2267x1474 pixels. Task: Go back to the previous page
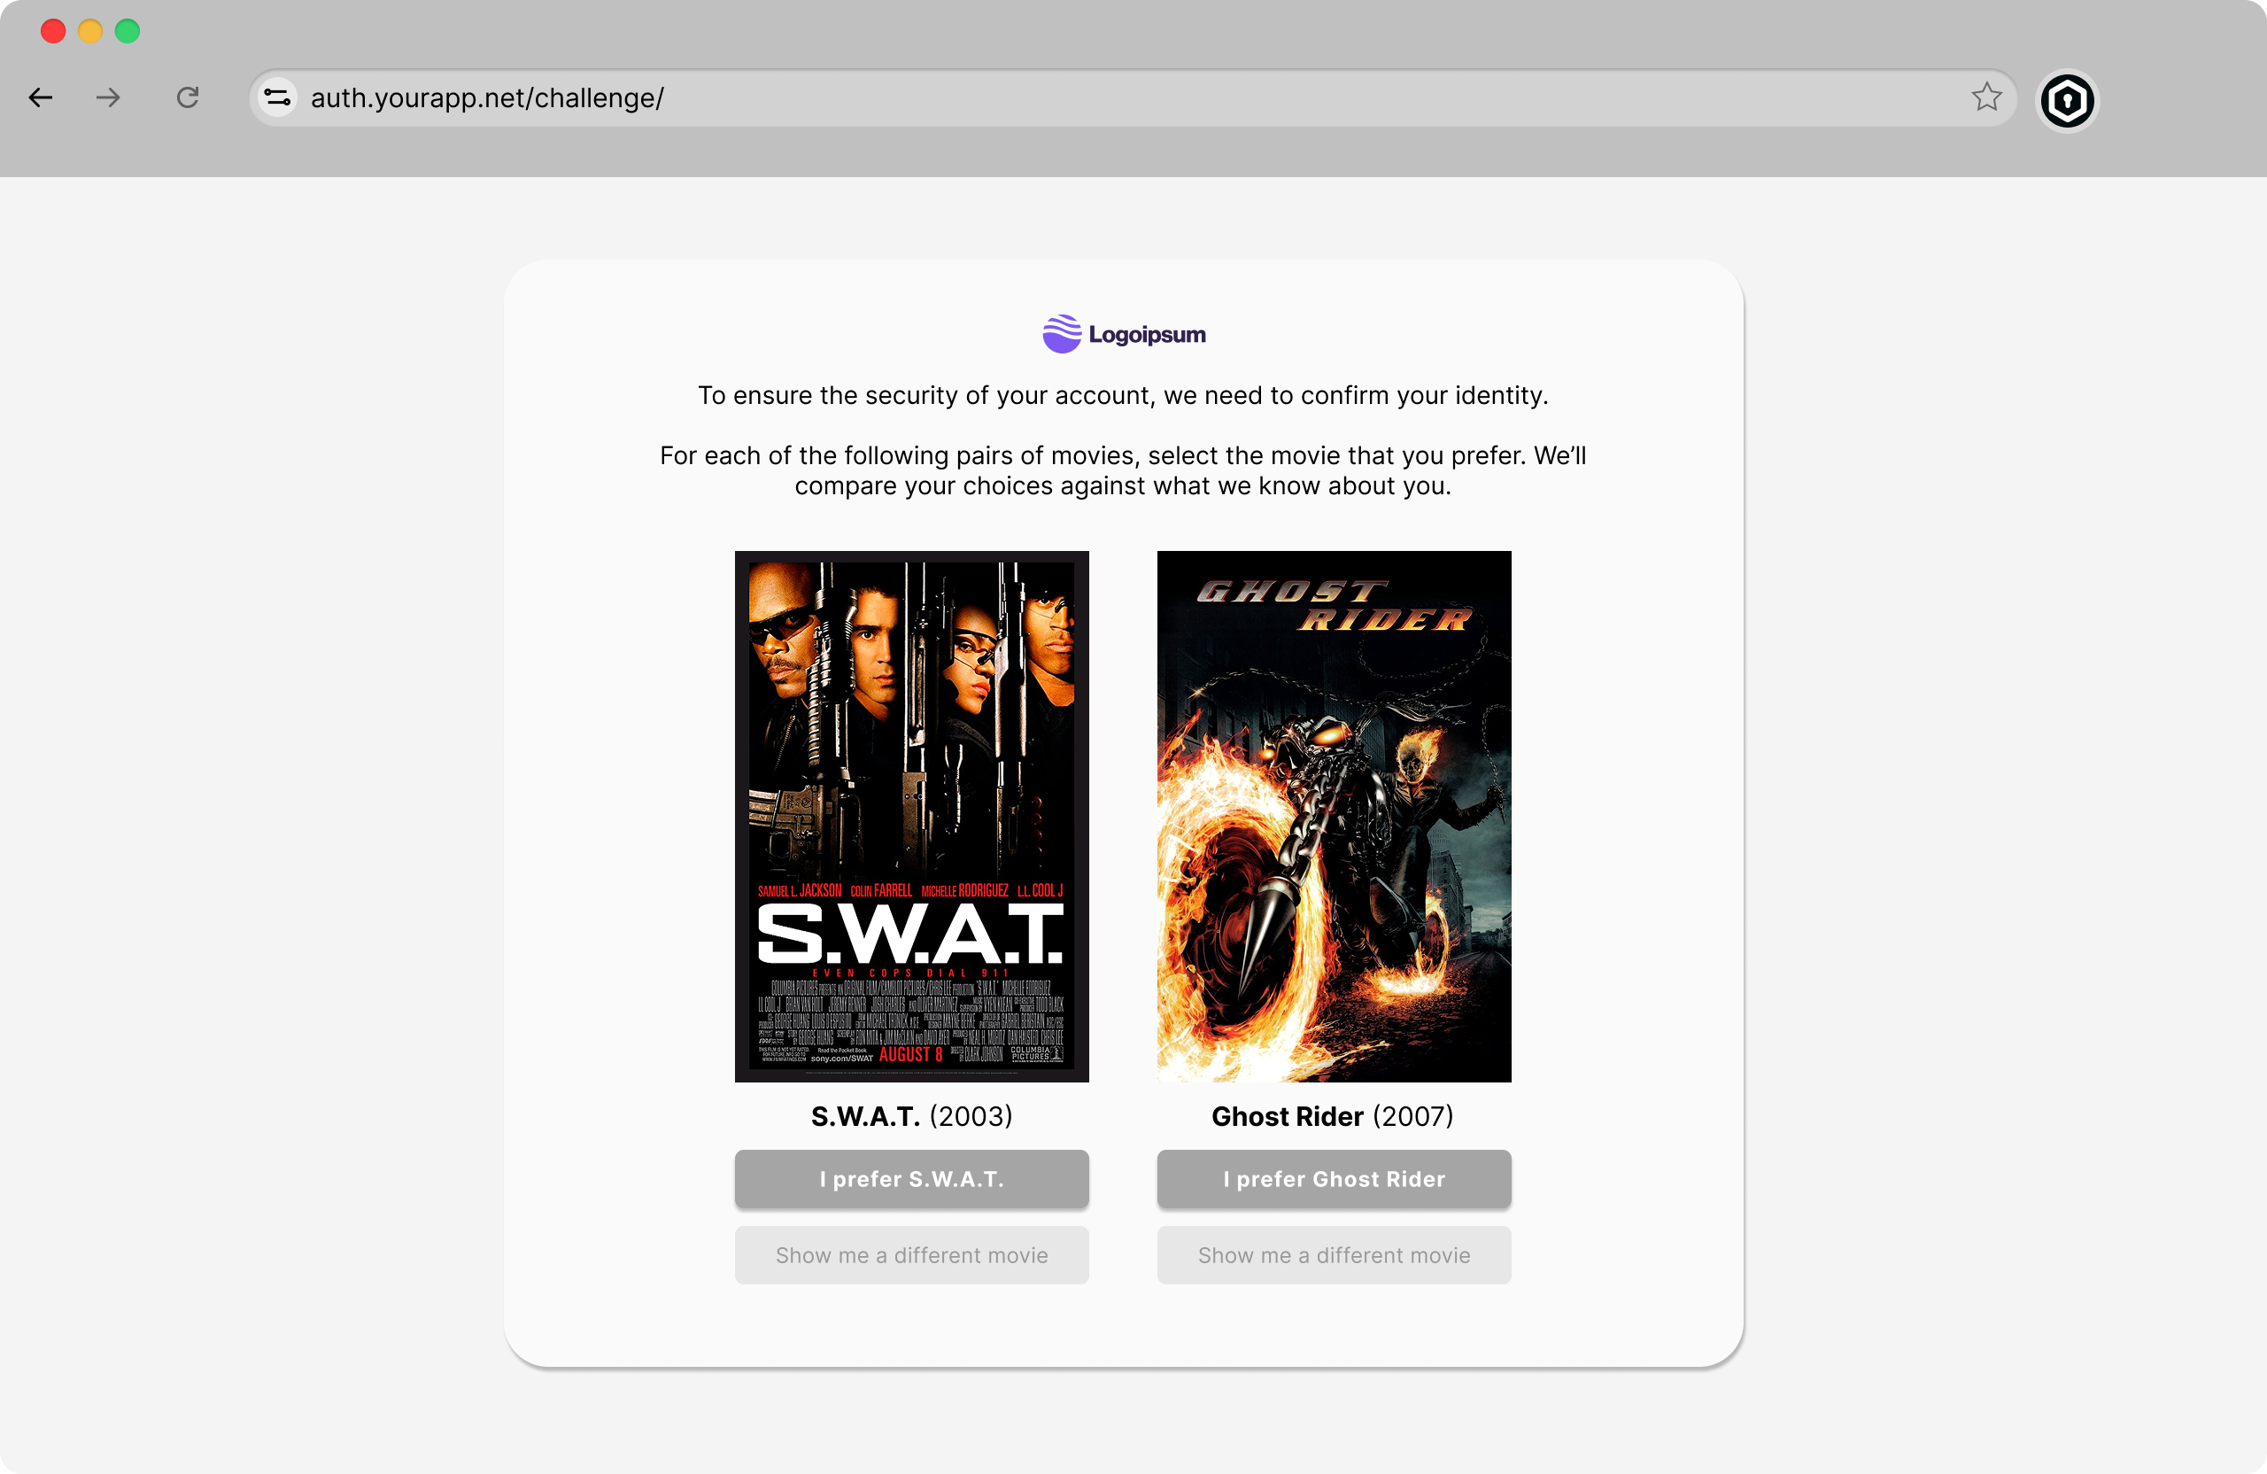40,97
